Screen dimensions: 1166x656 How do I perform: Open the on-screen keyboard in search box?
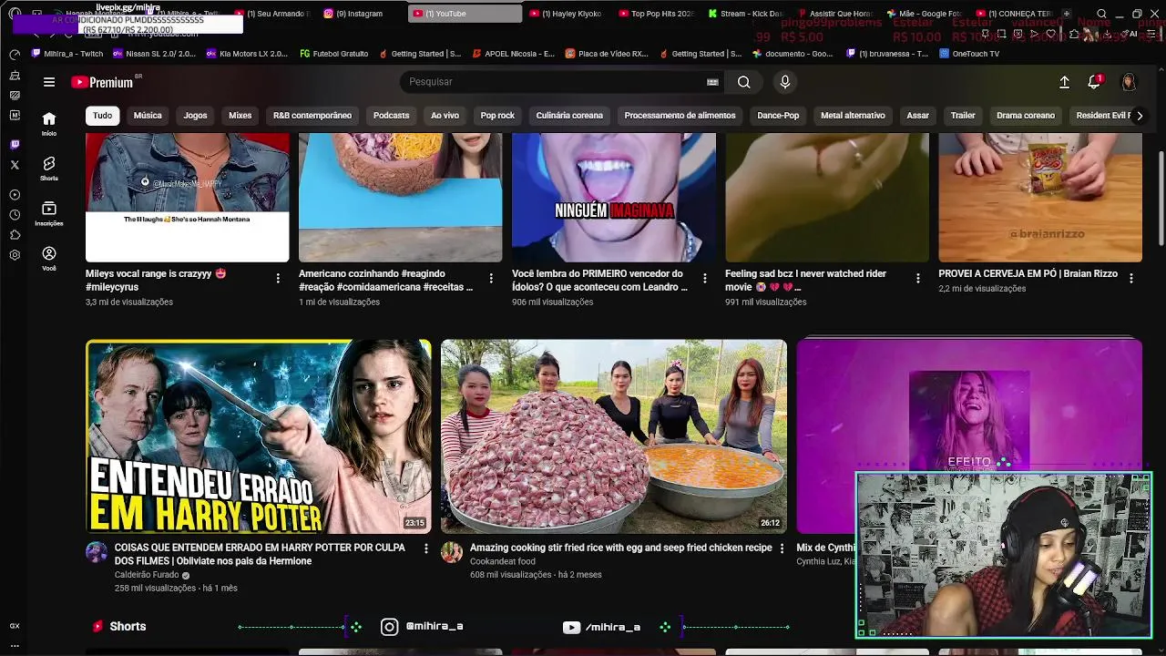(712, 82)
